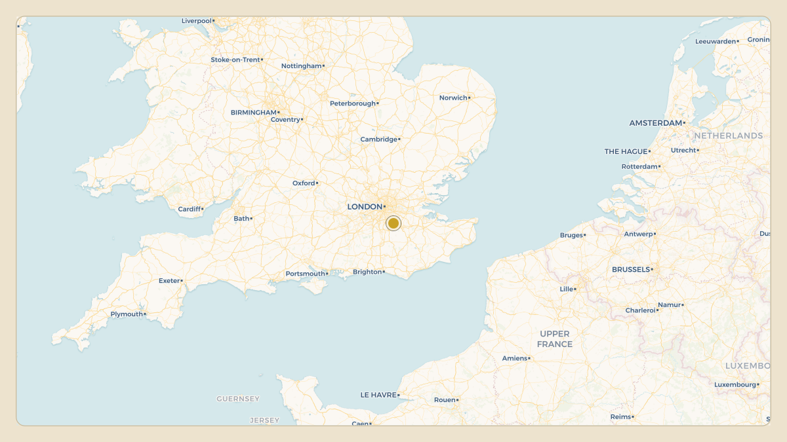Click the Rotterdam city label
Image resolution: width=787 pixels, height=442 pixels.
point(639,167)
